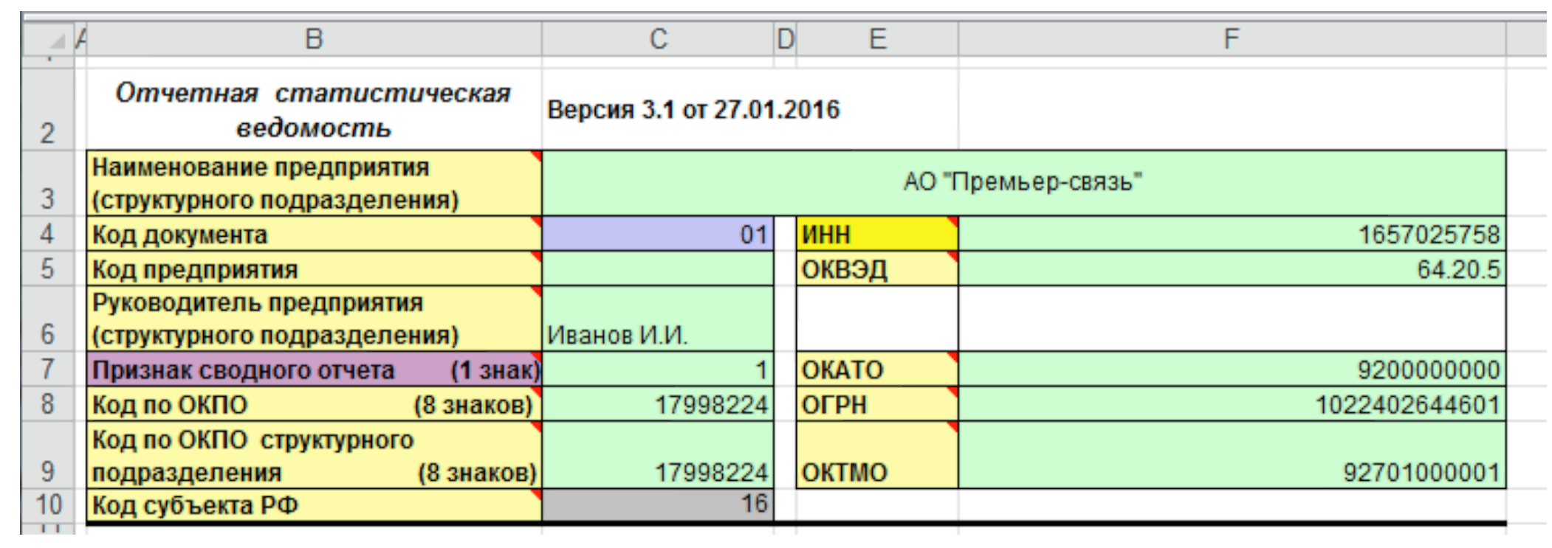
Task: Select the Код документа value cell 01
Action: pos(657,235)
